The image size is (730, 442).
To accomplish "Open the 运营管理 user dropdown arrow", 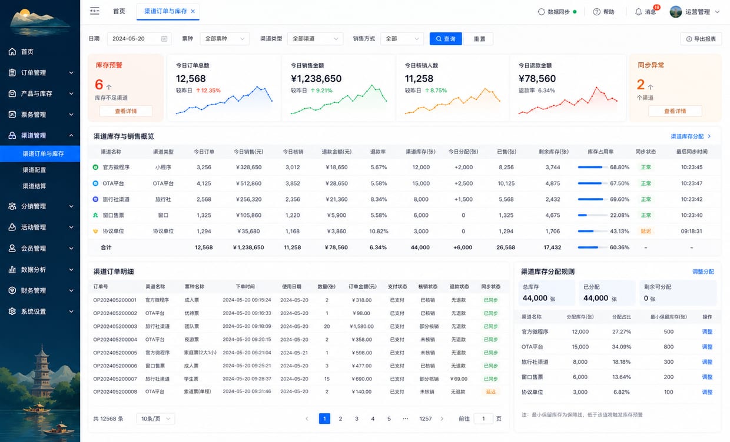I will (x=717, y=12).
